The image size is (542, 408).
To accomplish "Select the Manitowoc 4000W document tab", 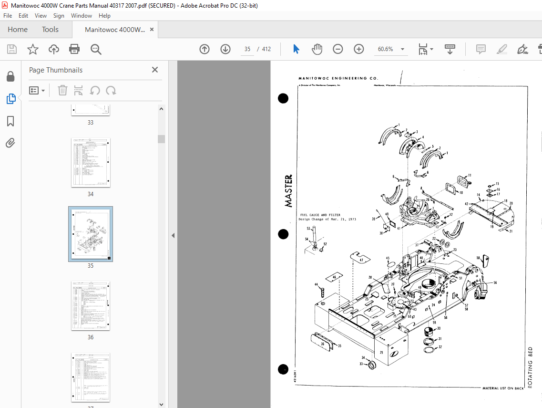I will tap(115, 30).
